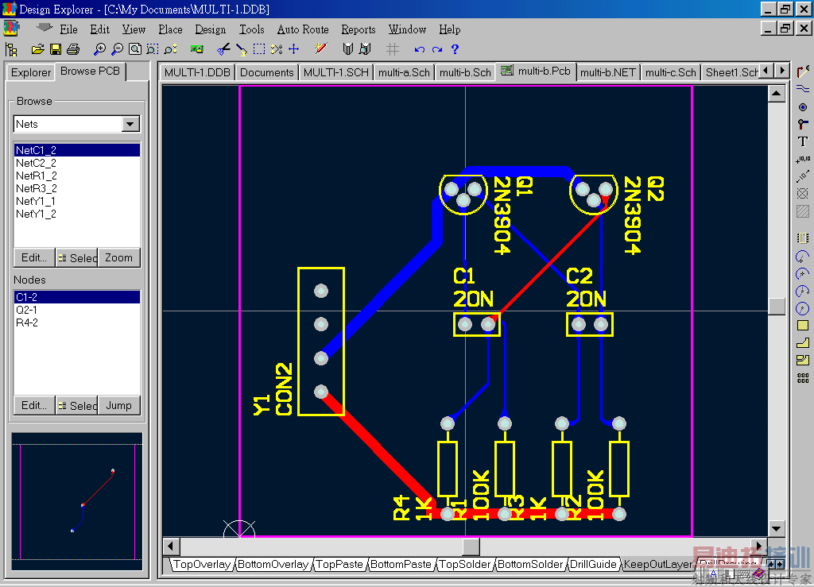This screenshot has height=587, width=814.
Task: Switch to the Explorer panel tab
Action: (x=29, y=72)
